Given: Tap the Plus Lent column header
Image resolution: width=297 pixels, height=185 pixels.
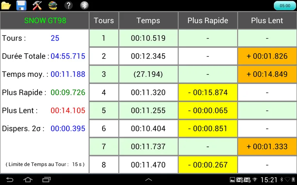Looking at the screenshot, I should 267,20.
